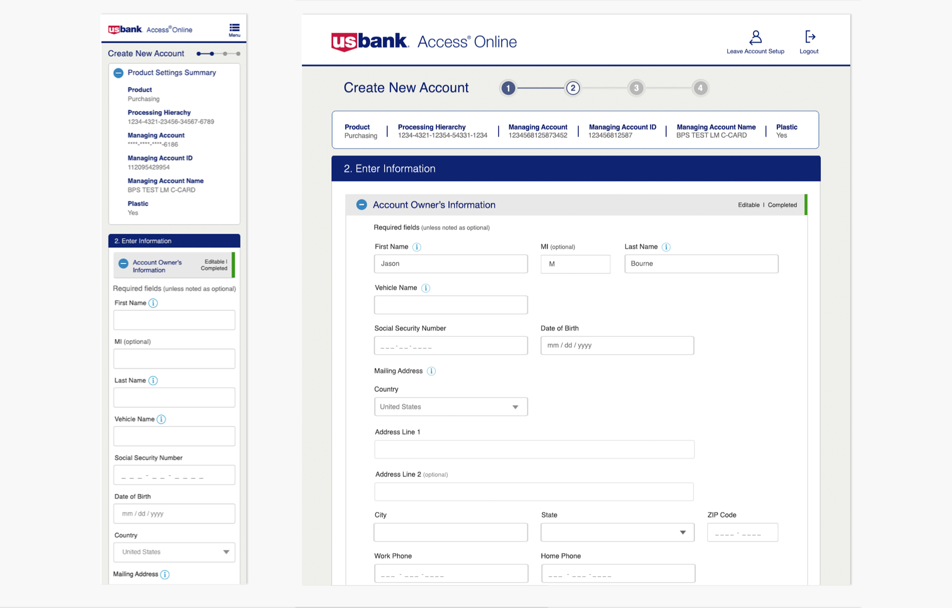Click the Social Security Number field in desktop form
The height and width of the screenshot is (608, 952).
click(x=451, y=346)
